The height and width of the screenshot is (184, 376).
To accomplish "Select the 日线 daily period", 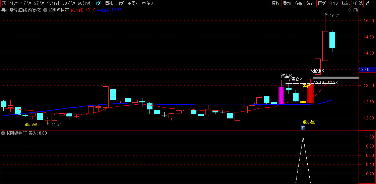I will click(98, 3).
